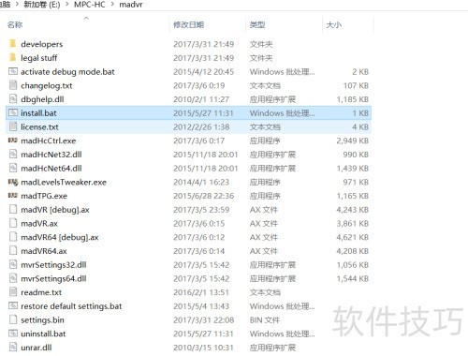This screenshot has height=356, width=468.
Task: Click the madHcNet64.dll file icon
Action: [x=13, y=168]
